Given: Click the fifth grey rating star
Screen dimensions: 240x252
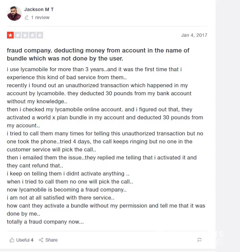Looking at the screenshot, I should [40, 35].
